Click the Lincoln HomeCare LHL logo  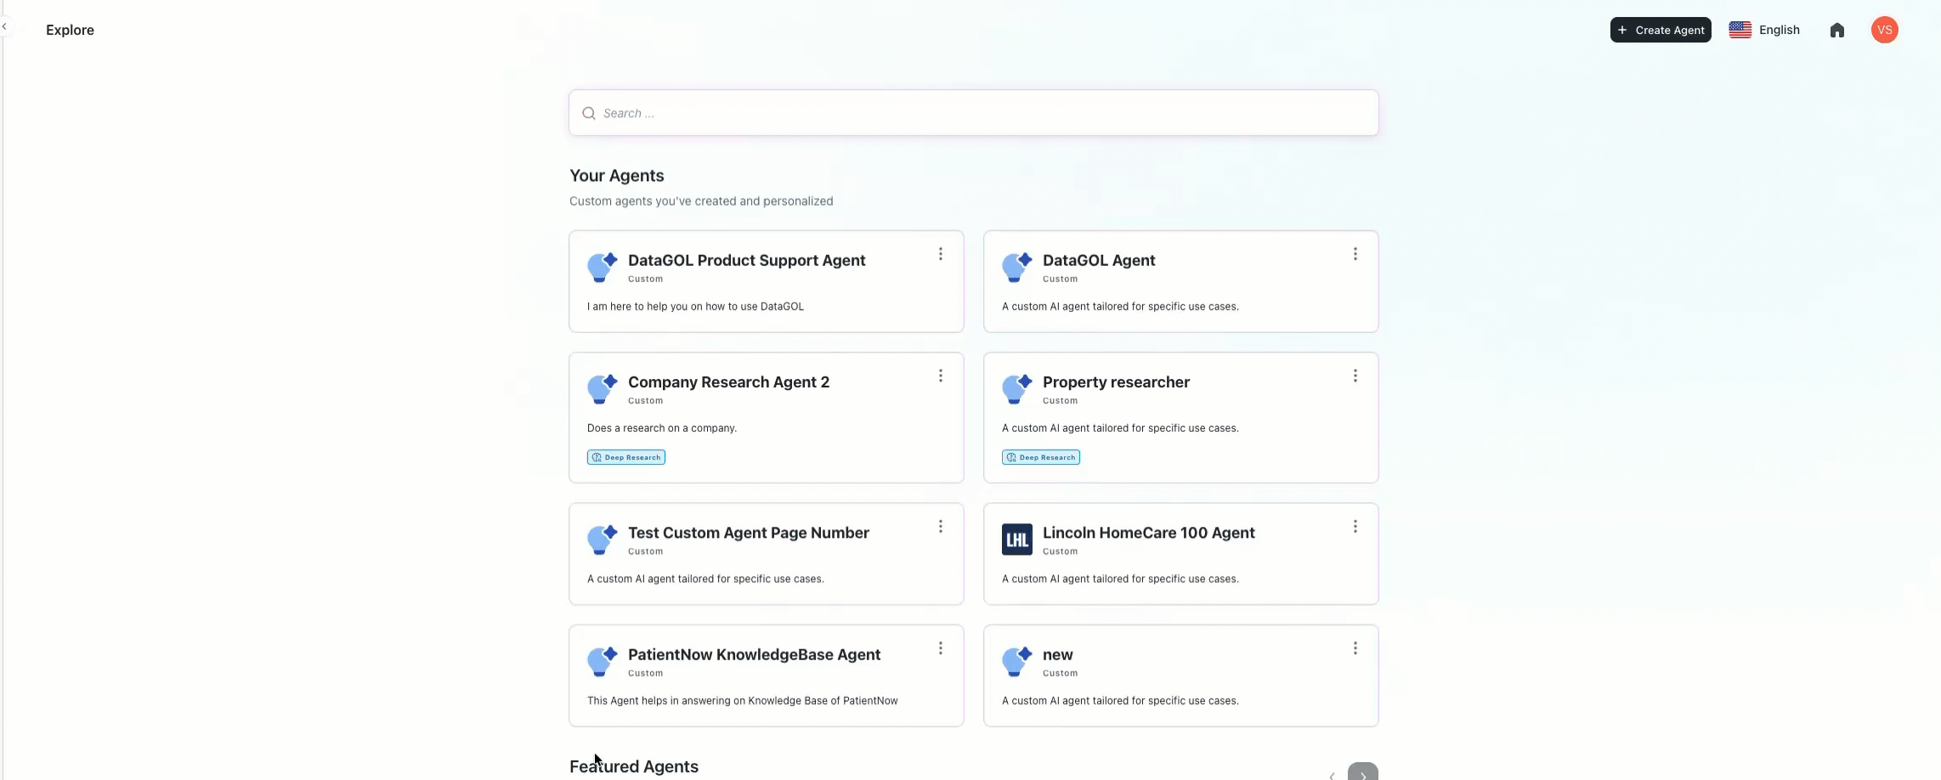coord(1016,540)
